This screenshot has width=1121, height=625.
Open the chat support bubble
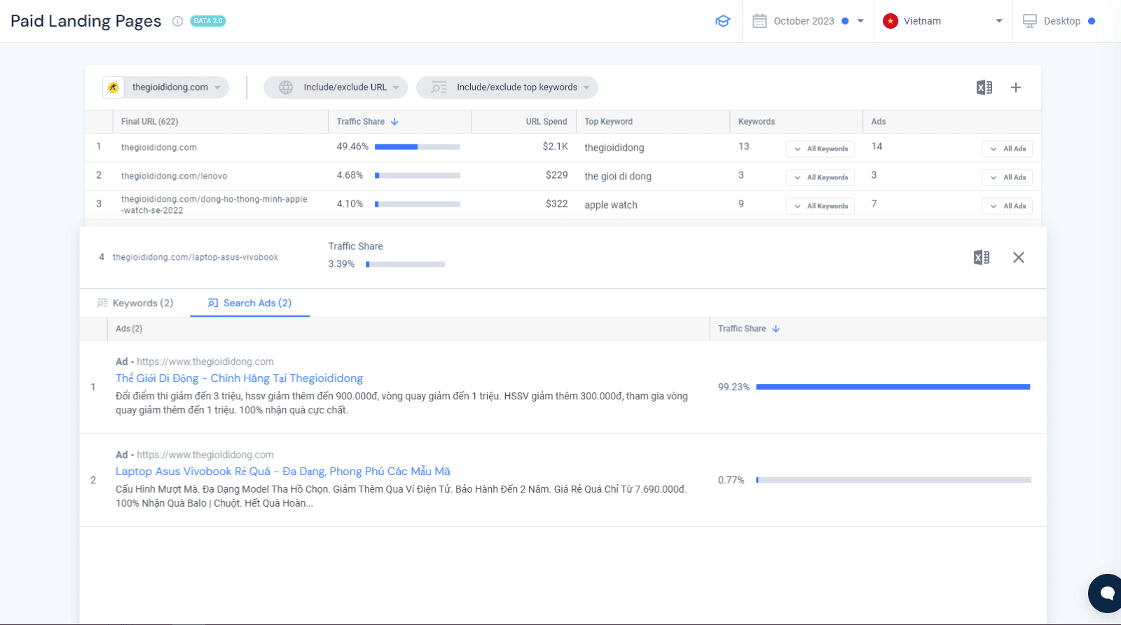(x=1106, y=593)
